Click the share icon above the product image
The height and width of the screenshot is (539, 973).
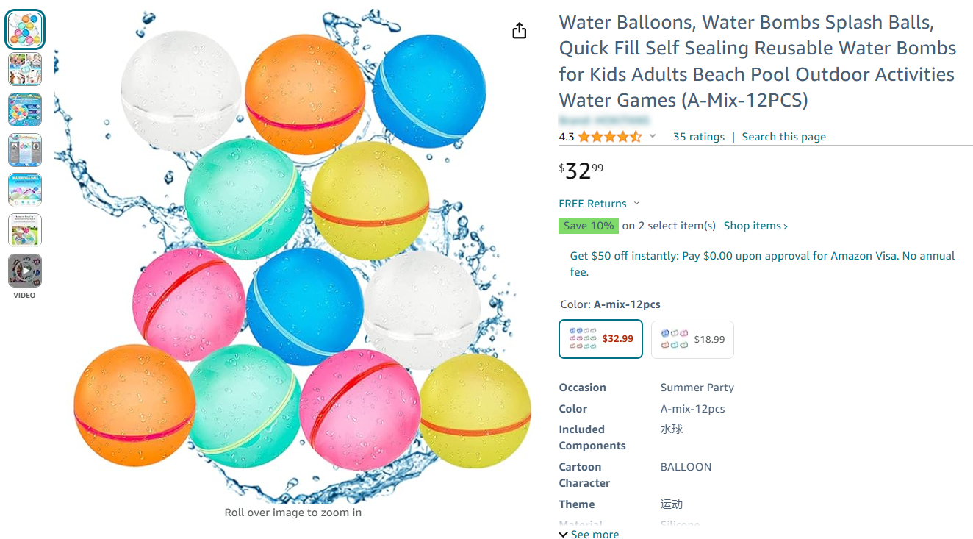[x=520, y=31]
